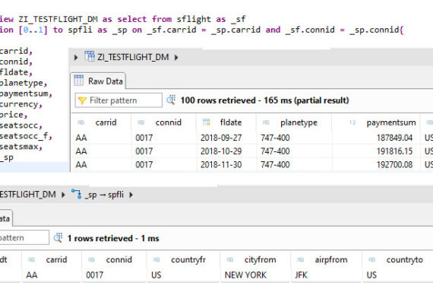This screenshot has width=433, height=283.
Task: Select the JFK cell
Action: pyautogui.click(x=302, y=275)
